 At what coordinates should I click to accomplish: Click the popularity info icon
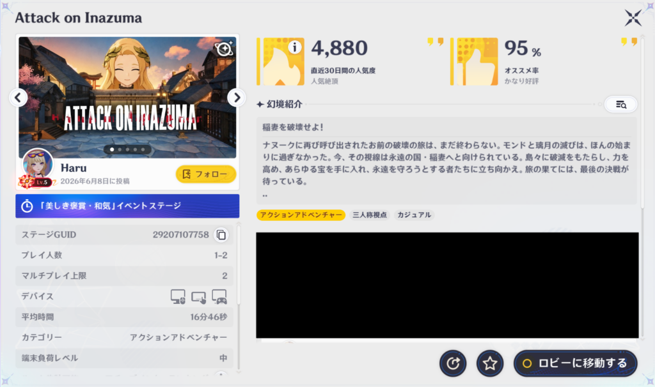pyautogui.click(x=294, y=47)
